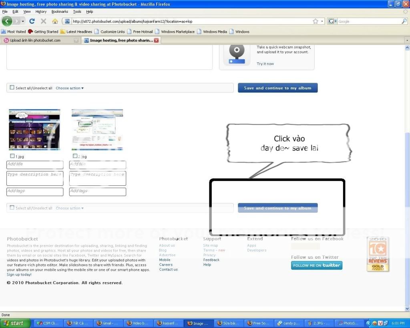The height and width of the screenshot is (328, 410).
Task: Click the vertical scrollbar up arrow
Action: point(407,48)
